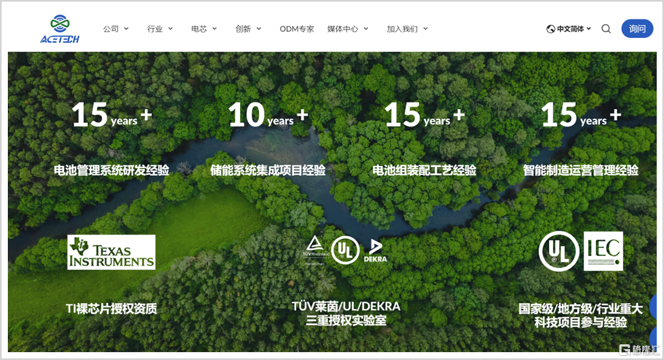This screenshot has width=664, height=360.
Task: Click the 10 years+ figure
Action: (x=268, y=115)
